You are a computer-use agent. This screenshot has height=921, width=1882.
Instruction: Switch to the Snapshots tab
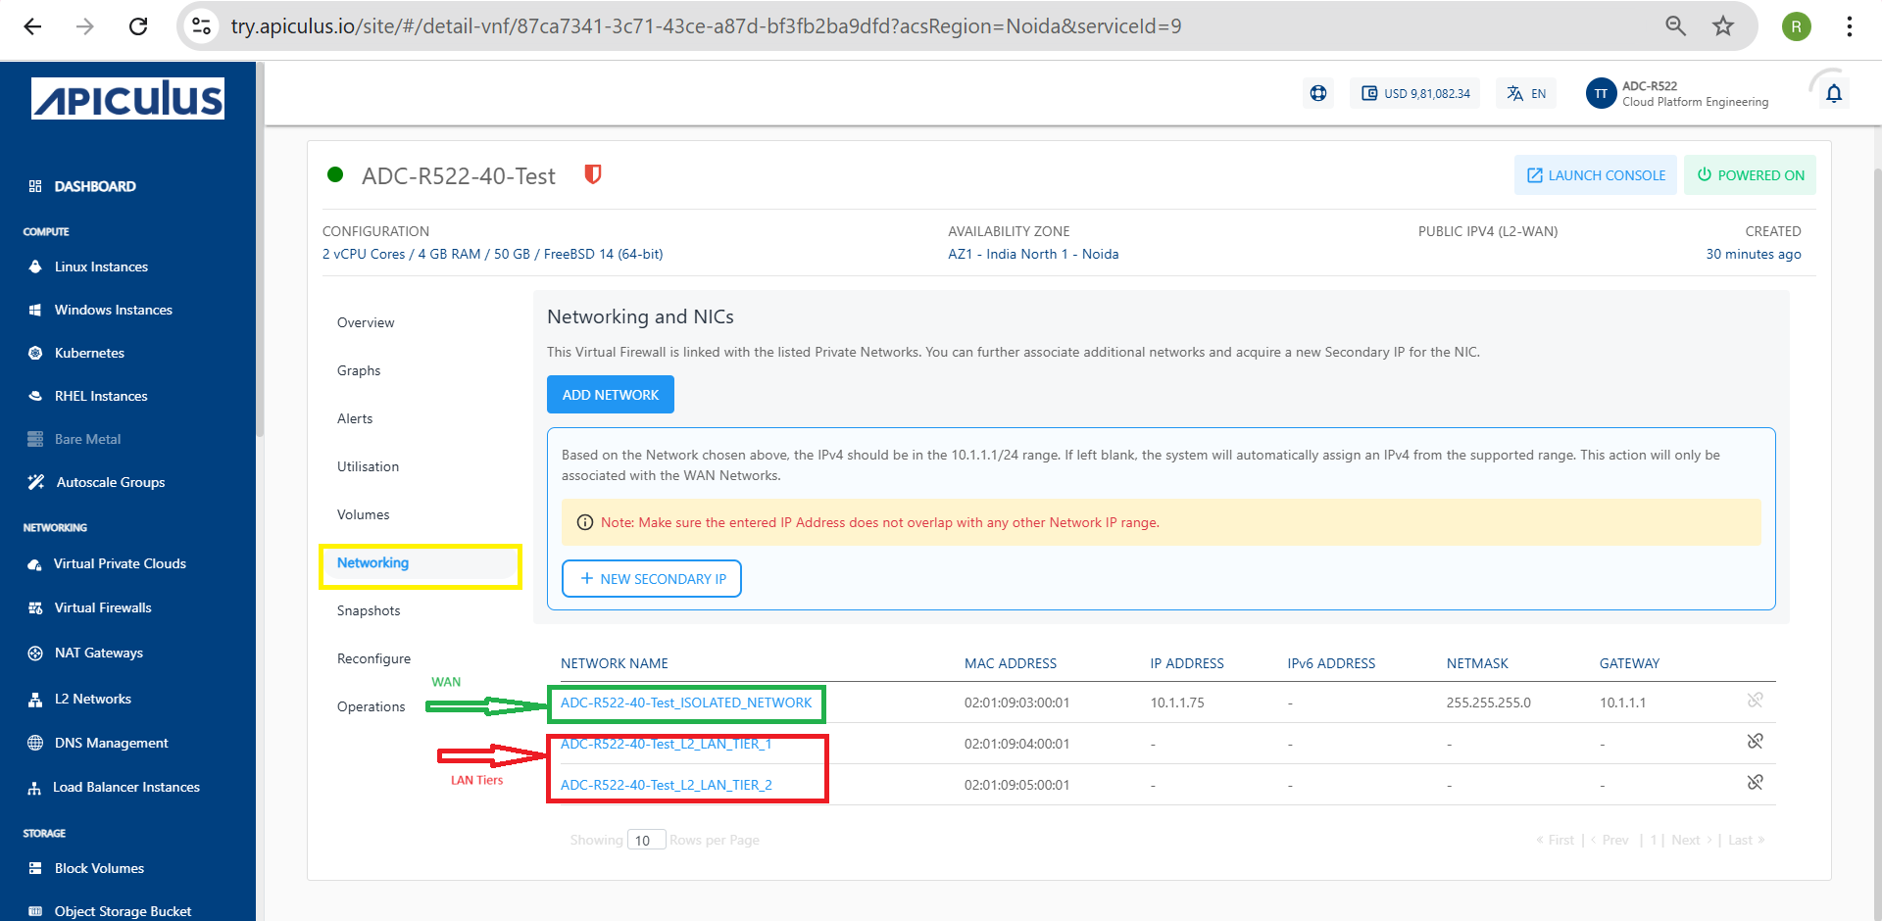click(369, 610)
